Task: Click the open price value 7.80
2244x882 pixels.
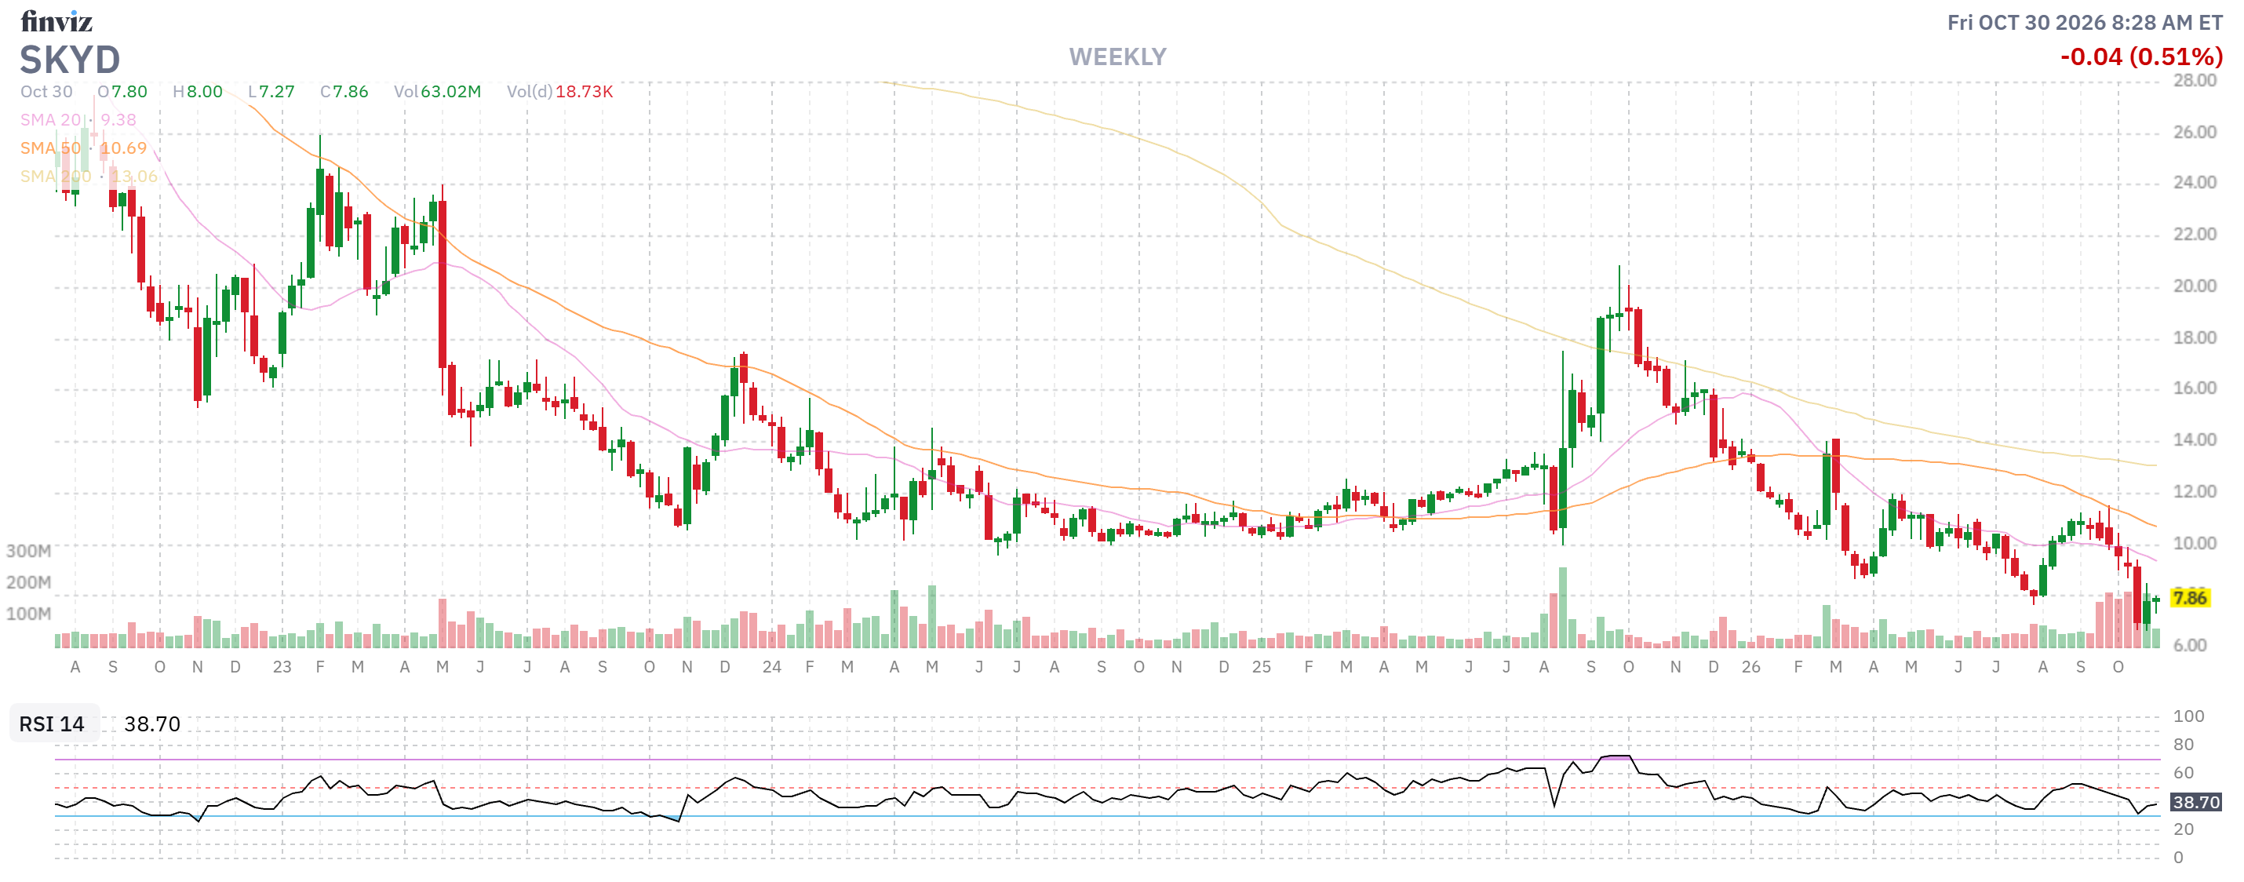Action: (x=129, y=92)
